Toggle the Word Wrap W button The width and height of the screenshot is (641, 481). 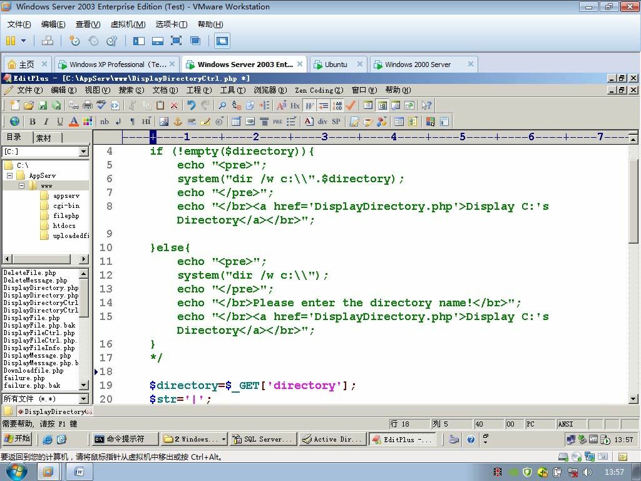pos(310,105)
